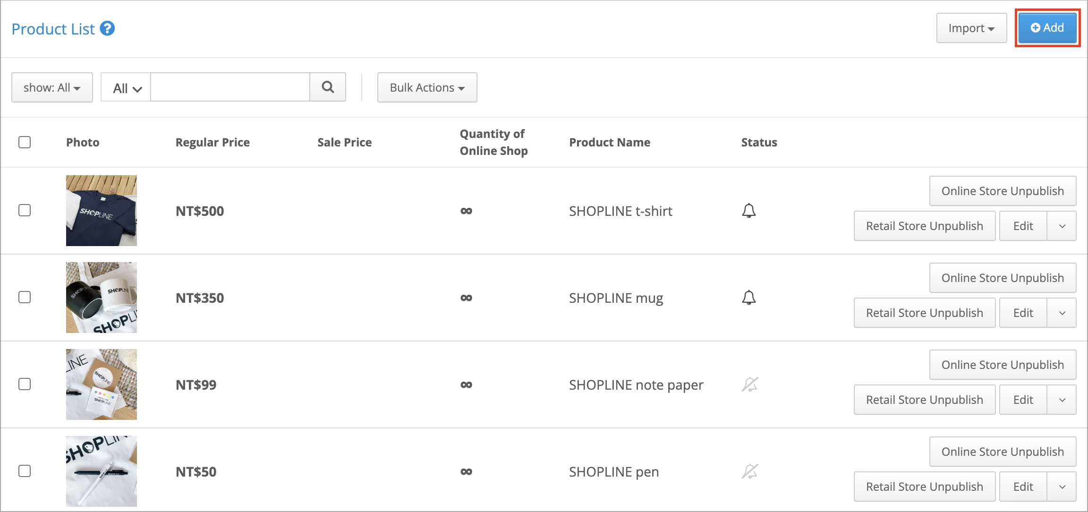Edit the SHOPLINE note paper product

(x=1023, y=400)
